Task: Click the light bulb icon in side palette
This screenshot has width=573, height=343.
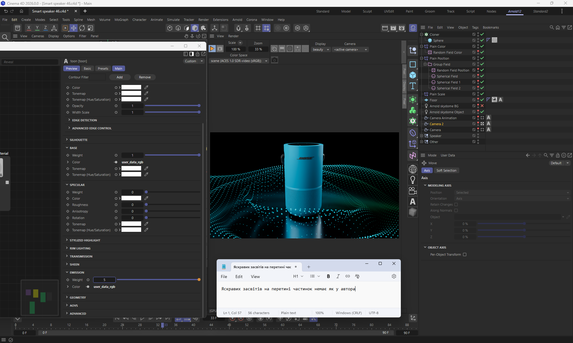Action: click(413, 180)
